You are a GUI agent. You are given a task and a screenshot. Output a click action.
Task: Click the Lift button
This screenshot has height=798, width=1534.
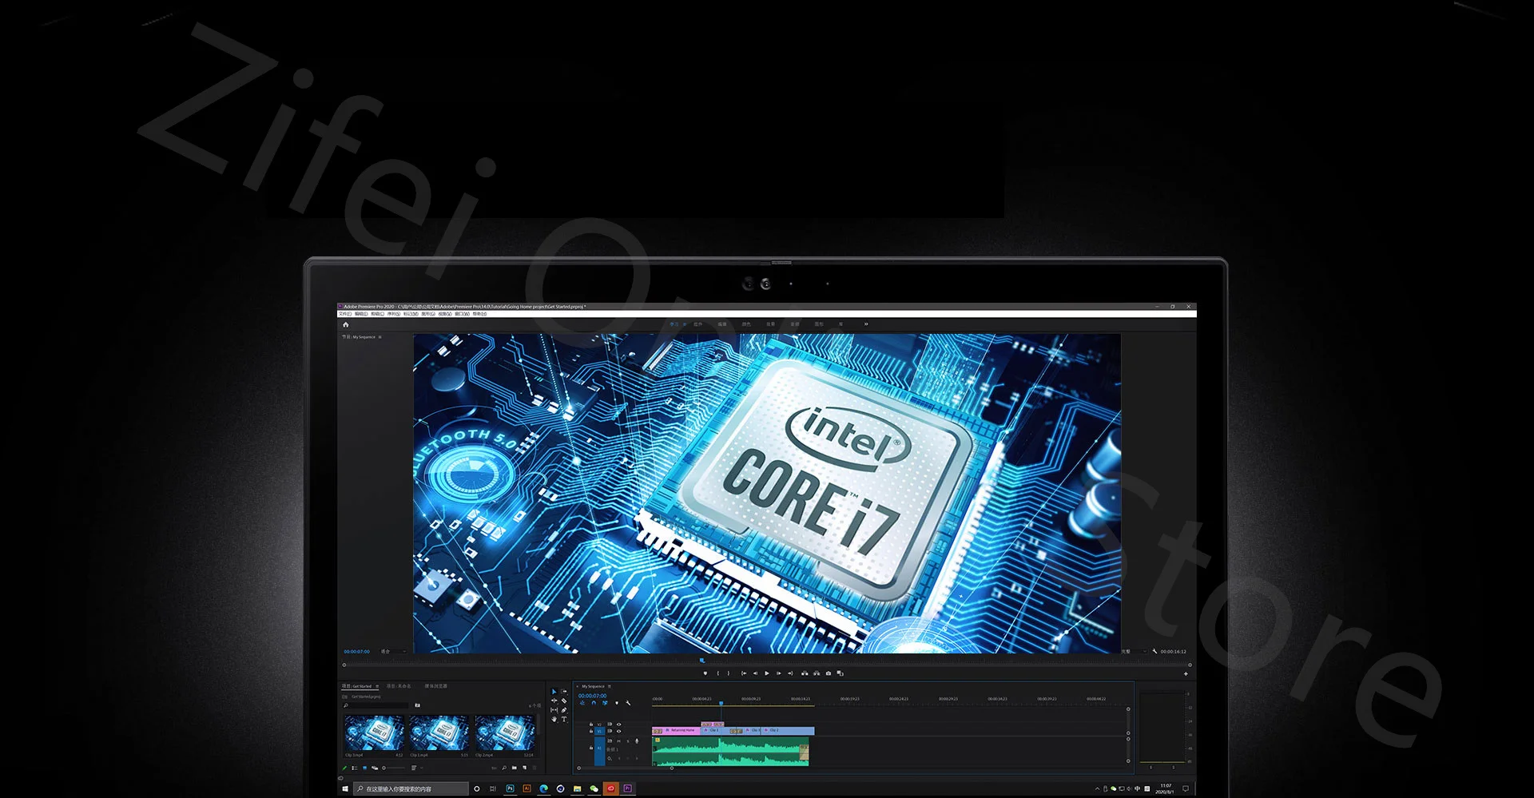[x=805, y=673]
